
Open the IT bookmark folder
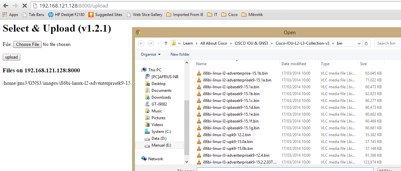click(x=212, y=15)
